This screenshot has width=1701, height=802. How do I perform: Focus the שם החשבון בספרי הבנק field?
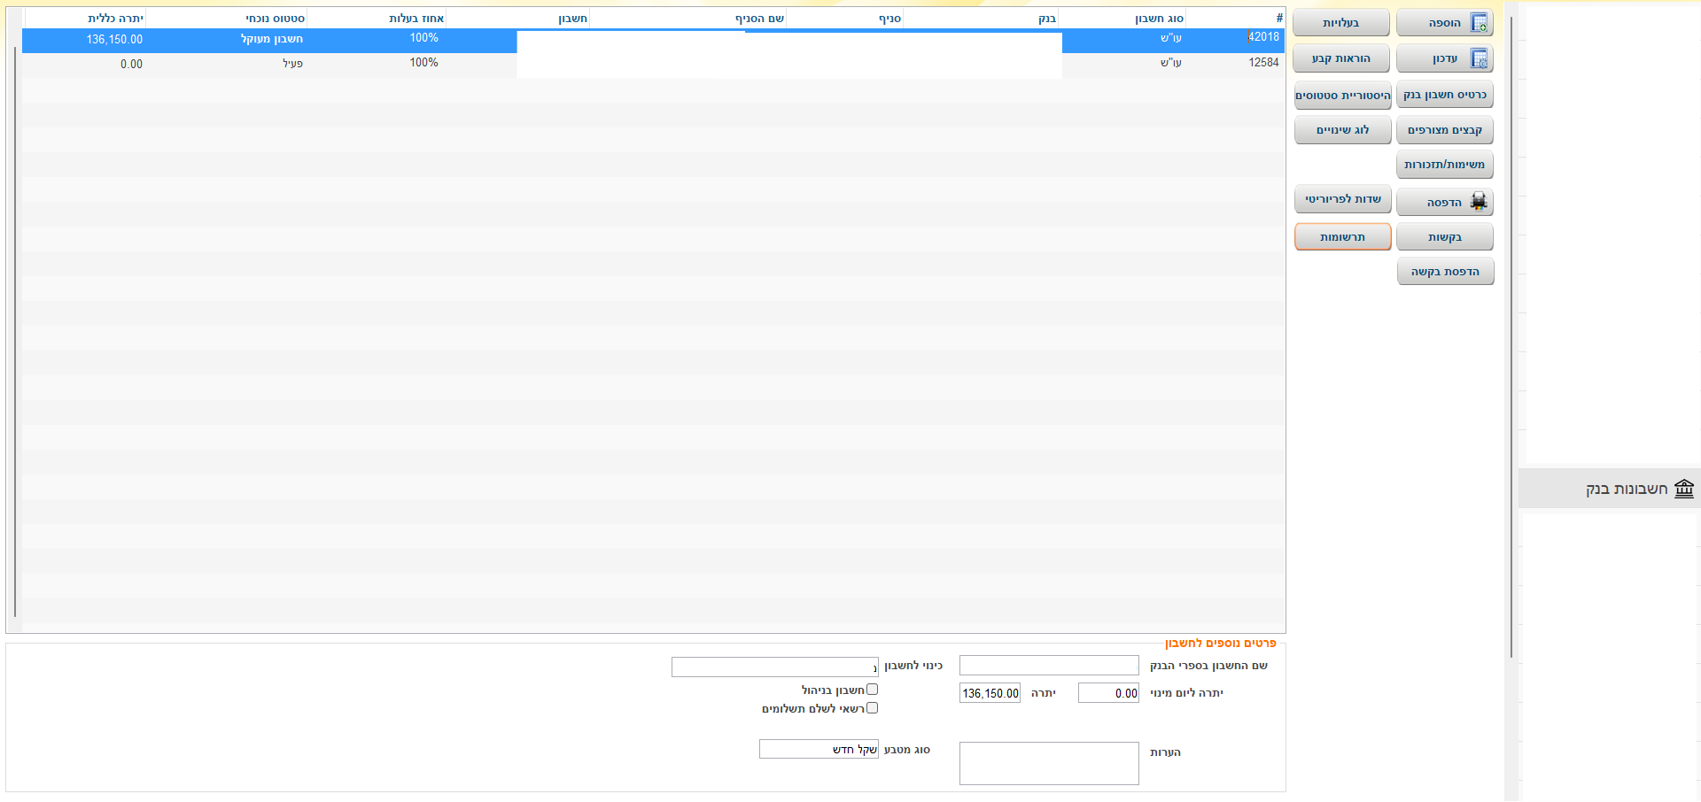[x=1049, y=666]
